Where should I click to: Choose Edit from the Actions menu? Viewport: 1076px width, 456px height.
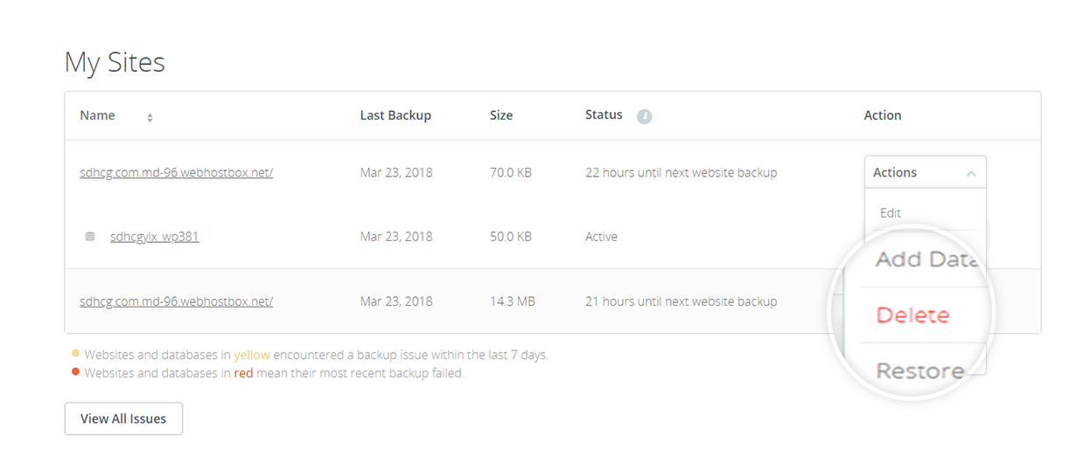pyautogui.click(x=891, y=212)
